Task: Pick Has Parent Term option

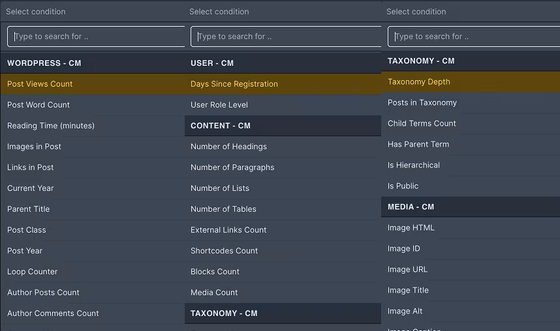Action: point(471,145)
